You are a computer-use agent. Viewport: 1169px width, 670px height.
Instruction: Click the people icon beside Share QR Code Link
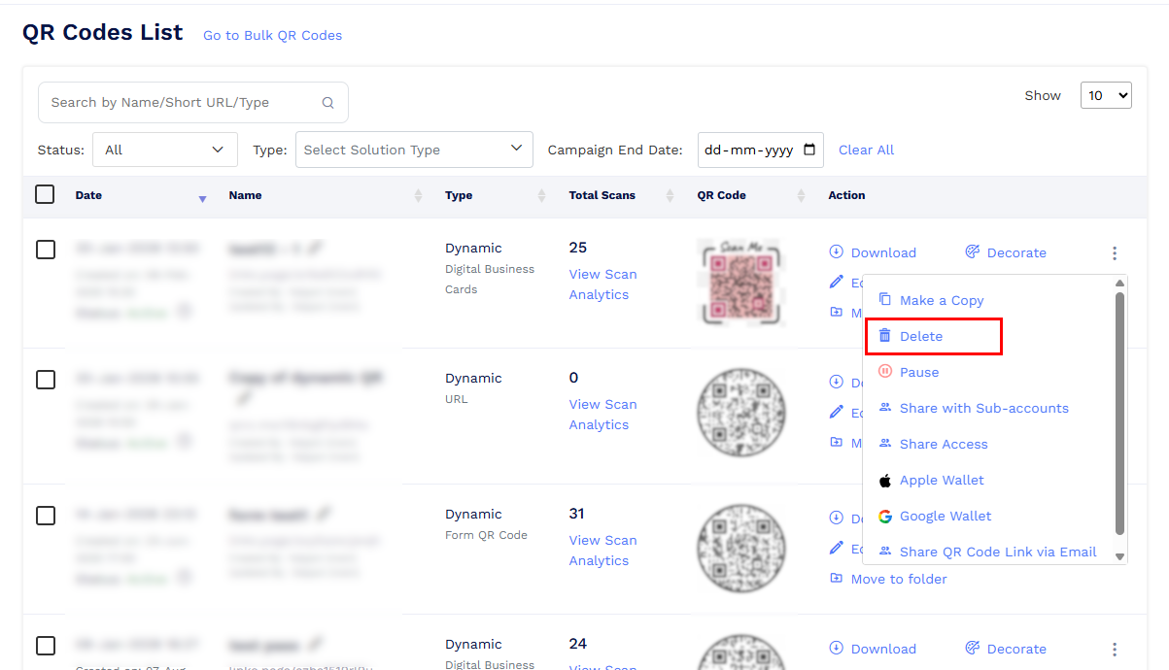coord(885,552)
